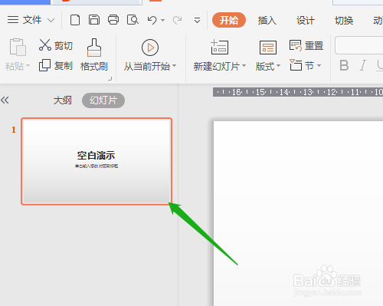Toggle bold formatting (B)

(x=344, y=65)
